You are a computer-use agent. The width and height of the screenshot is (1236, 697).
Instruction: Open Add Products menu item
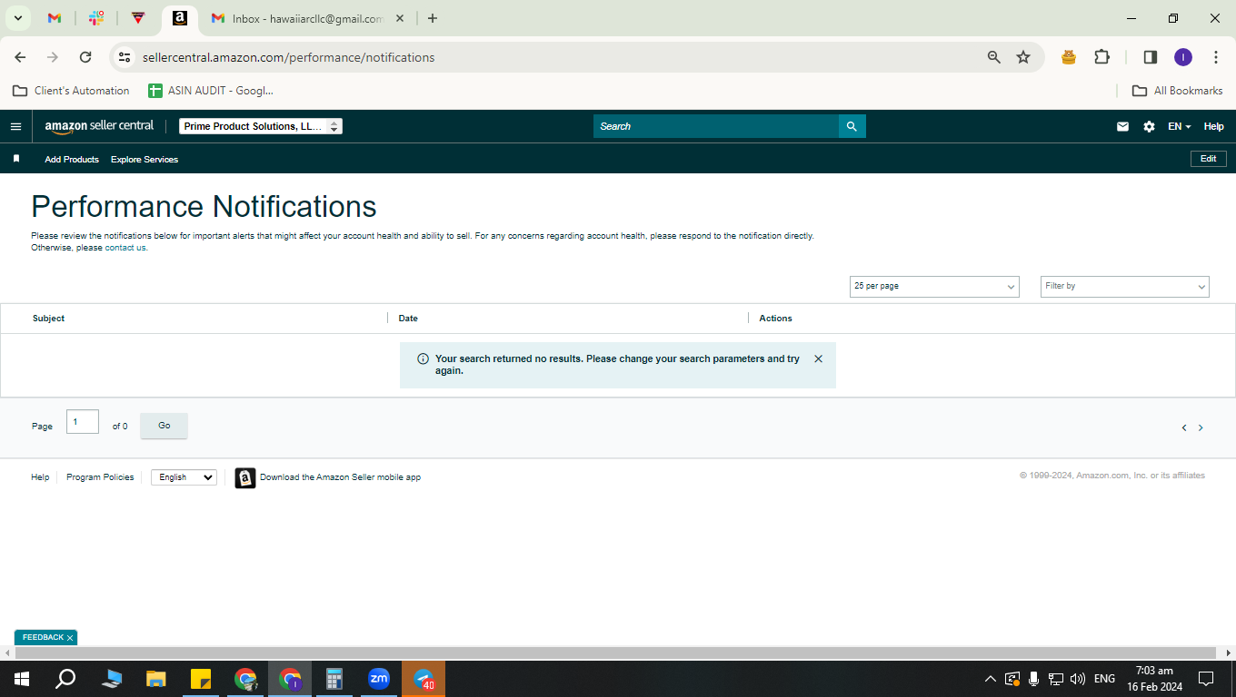point(72,159)
